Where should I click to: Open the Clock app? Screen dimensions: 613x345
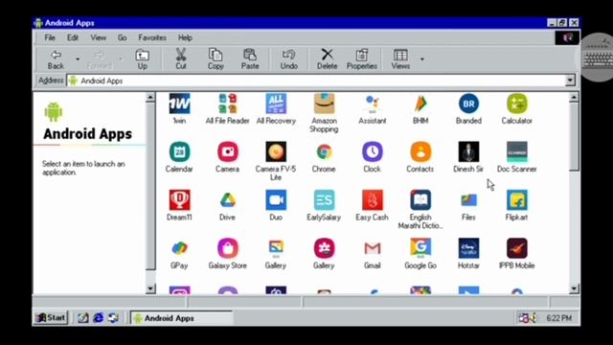click(373, 151)
